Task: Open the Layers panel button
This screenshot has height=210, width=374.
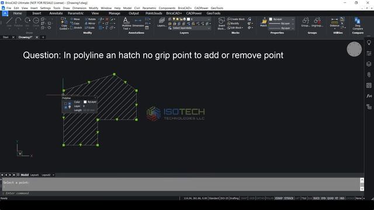Action: click(162, 22)
